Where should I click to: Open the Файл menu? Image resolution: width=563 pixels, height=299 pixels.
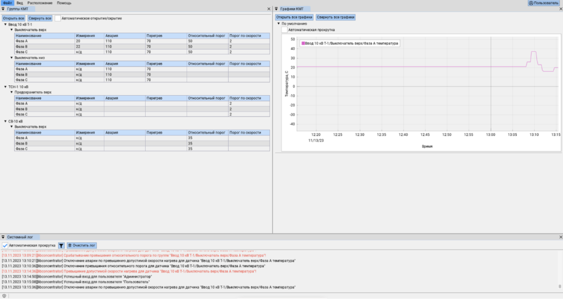7,3
